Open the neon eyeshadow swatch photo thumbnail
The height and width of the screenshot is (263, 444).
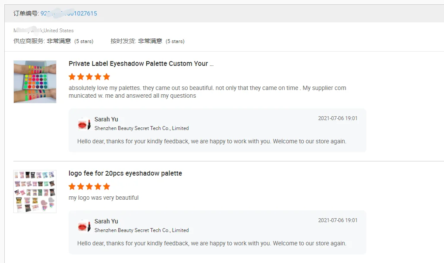point(35,82)
